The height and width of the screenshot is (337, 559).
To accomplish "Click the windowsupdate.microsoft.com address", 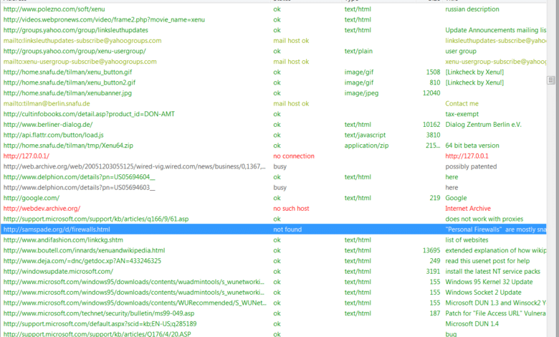I will pyautogui.click(x=58, y=272).
